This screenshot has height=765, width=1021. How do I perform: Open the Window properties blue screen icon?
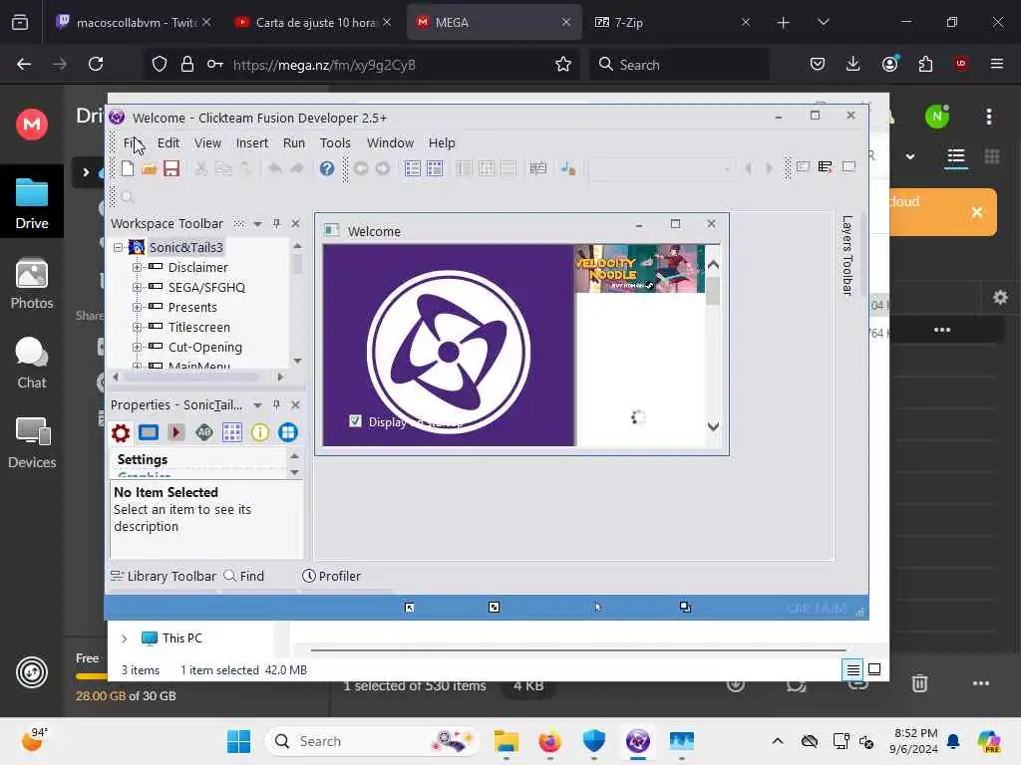(x=149, y=432)
